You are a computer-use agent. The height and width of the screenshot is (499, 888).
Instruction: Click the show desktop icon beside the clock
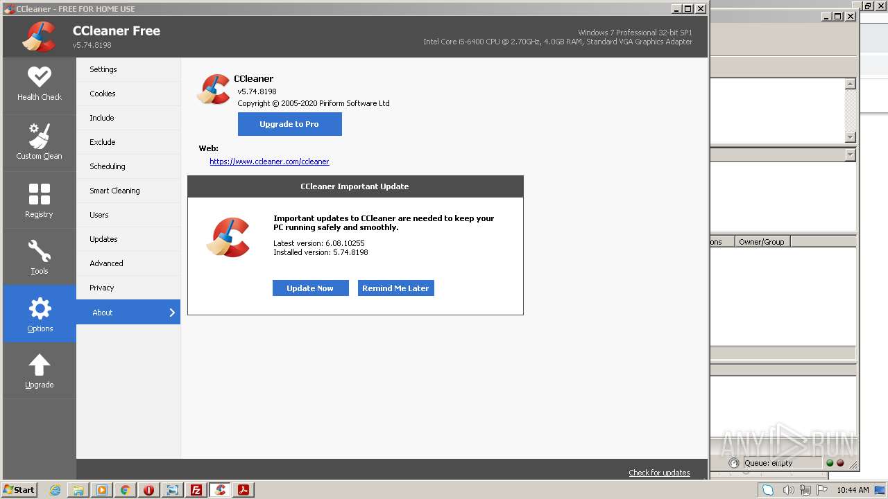click(880, 490)
